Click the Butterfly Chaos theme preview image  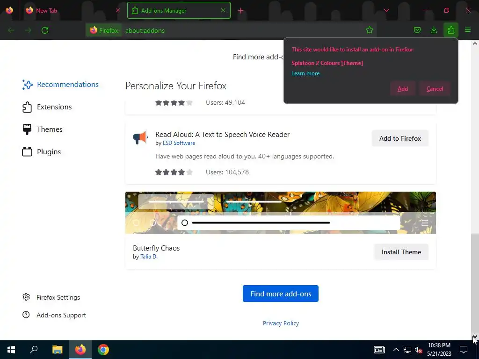tap(281, 213)
